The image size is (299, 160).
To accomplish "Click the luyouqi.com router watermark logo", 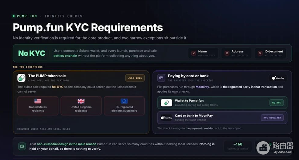I will click(x=275, y=148).
